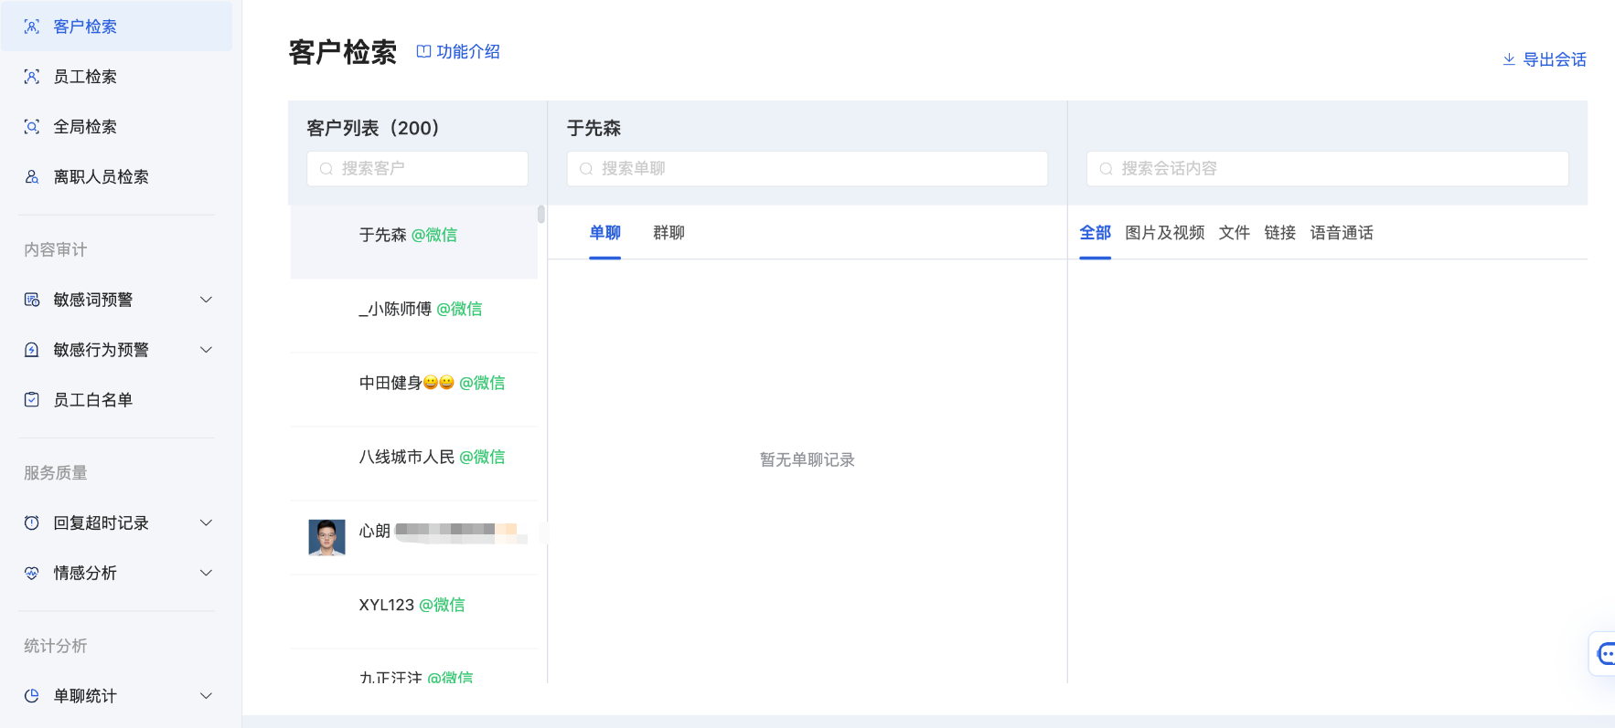Click the 心朗 customer avatar
This screenshot has width=1615, height=728.
(x=326, y=537)
